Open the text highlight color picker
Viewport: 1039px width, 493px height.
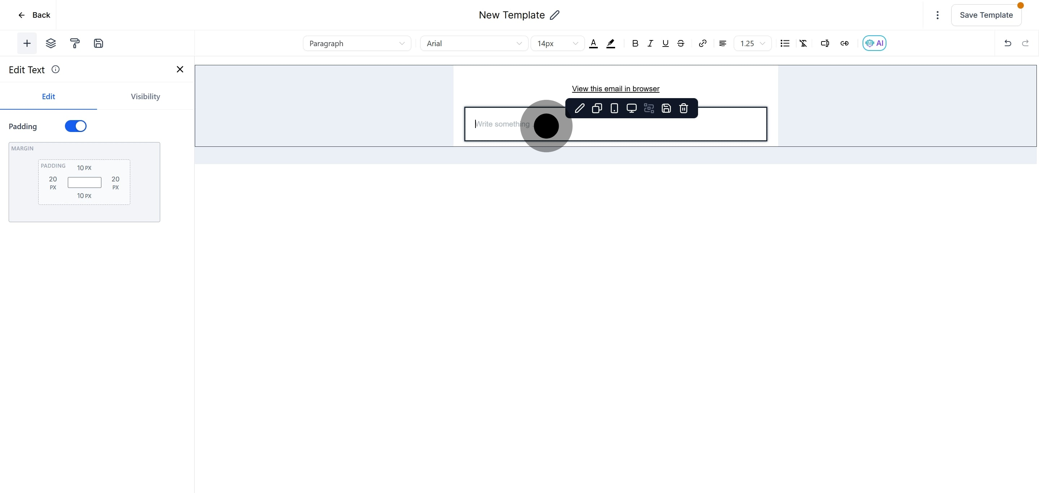tap(611, 43)
